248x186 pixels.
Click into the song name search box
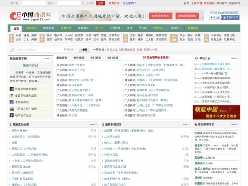pos(39,50)
